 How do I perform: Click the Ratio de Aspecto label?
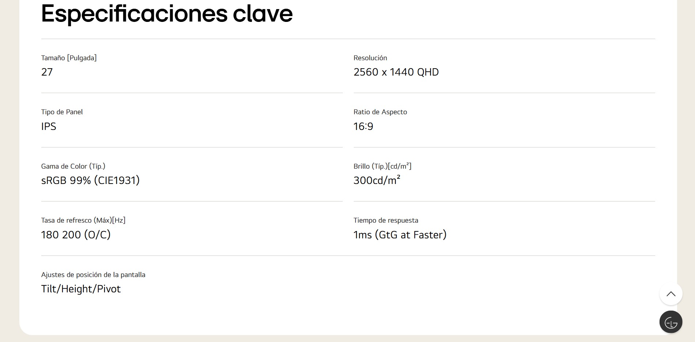(380, 112)
